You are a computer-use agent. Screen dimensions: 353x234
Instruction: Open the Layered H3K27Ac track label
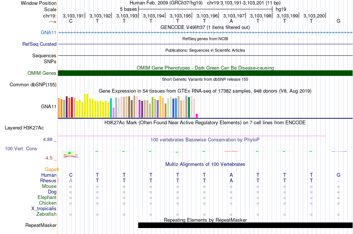coord(24,128)
